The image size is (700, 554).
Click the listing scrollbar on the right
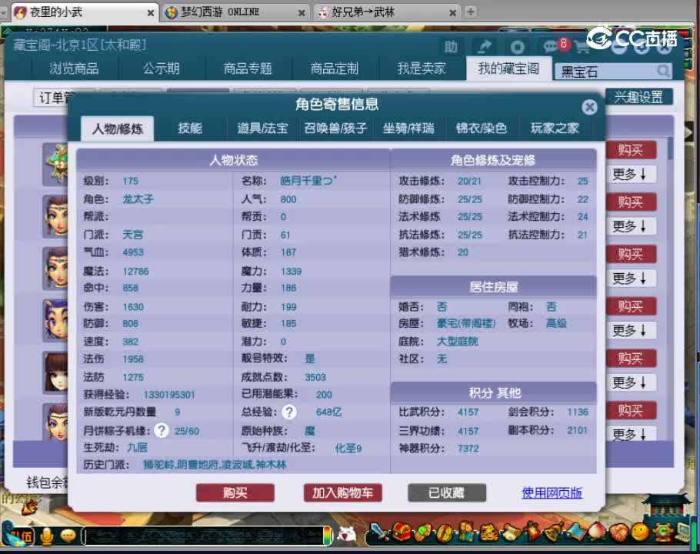(670, 149)
